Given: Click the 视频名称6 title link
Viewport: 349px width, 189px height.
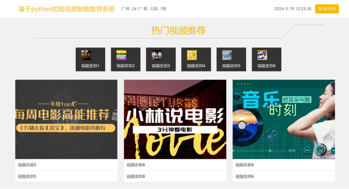Looking at the screenshot, I should (x=245, y=165).
